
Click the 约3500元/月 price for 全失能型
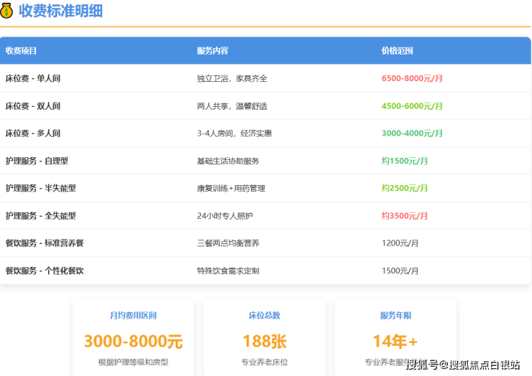tap(405, 216)
